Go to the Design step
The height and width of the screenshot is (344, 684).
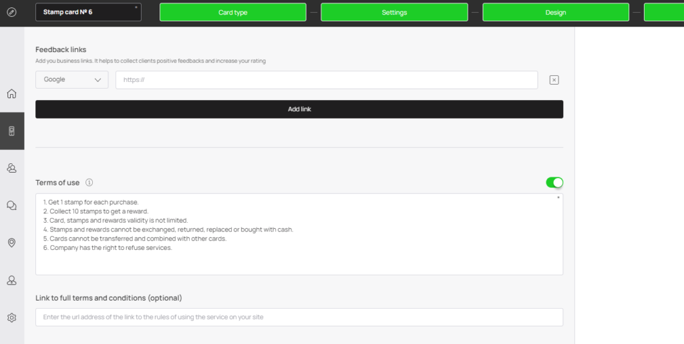tap(556, 12)
